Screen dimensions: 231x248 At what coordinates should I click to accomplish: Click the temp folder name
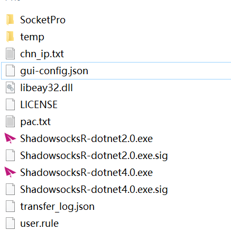32,37
